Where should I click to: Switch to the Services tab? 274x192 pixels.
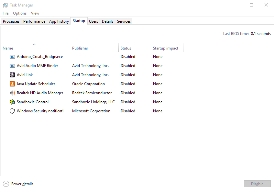[124, 21]
